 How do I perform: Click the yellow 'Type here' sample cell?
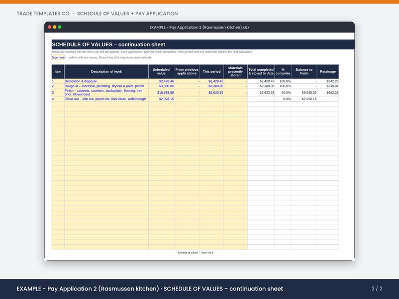(58, 57)
